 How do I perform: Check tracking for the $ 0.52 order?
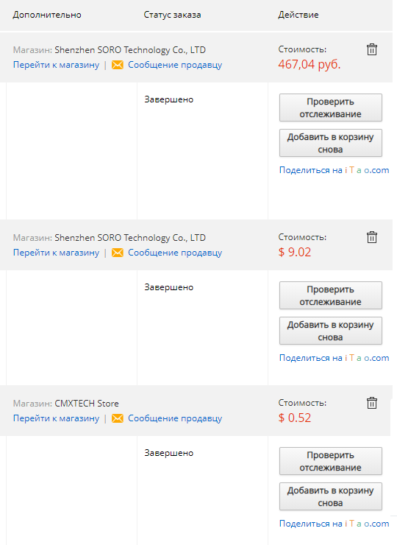pos(330,461)
